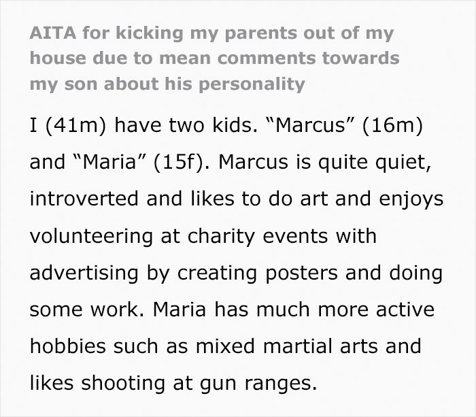Viewport: 476px width, 417px height.
Task: Click the phrase "quite quiet,"
Action: click(375, 162)
